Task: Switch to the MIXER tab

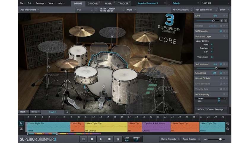Action: [x=108, y=4]
